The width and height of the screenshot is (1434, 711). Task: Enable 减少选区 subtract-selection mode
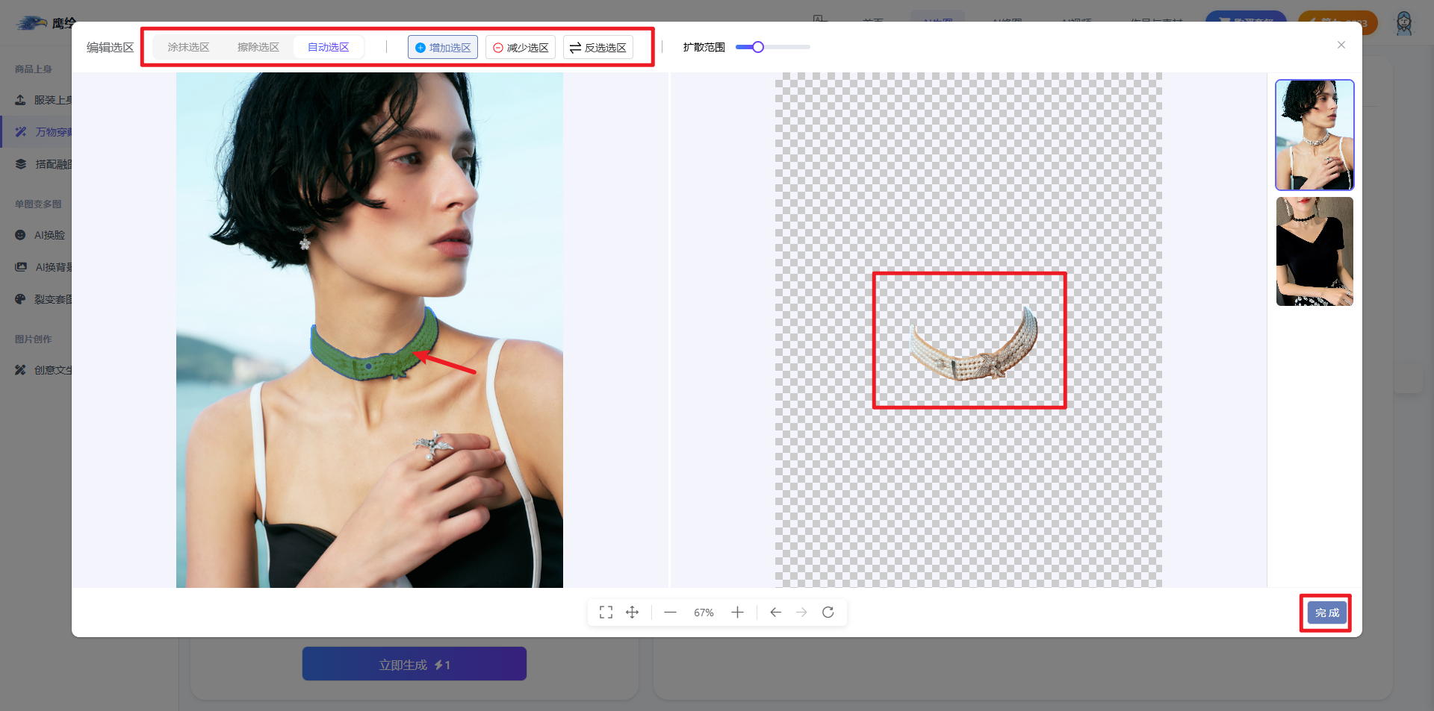point(521,48)
